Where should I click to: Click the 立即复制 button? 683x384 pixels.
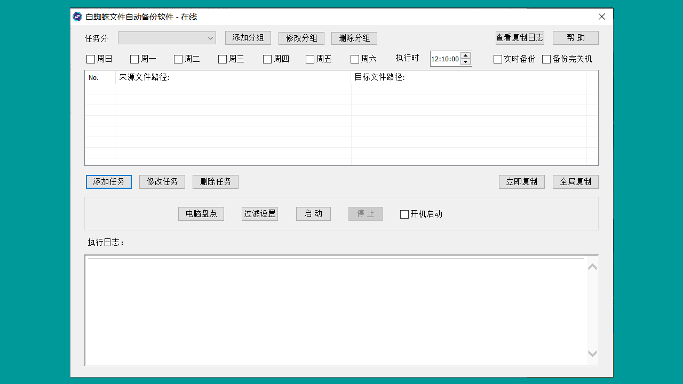[x=522, y=182]
